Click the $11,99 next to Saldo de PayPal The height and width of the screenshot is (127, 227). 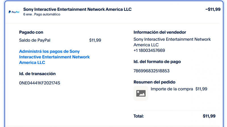coord(95,40)
